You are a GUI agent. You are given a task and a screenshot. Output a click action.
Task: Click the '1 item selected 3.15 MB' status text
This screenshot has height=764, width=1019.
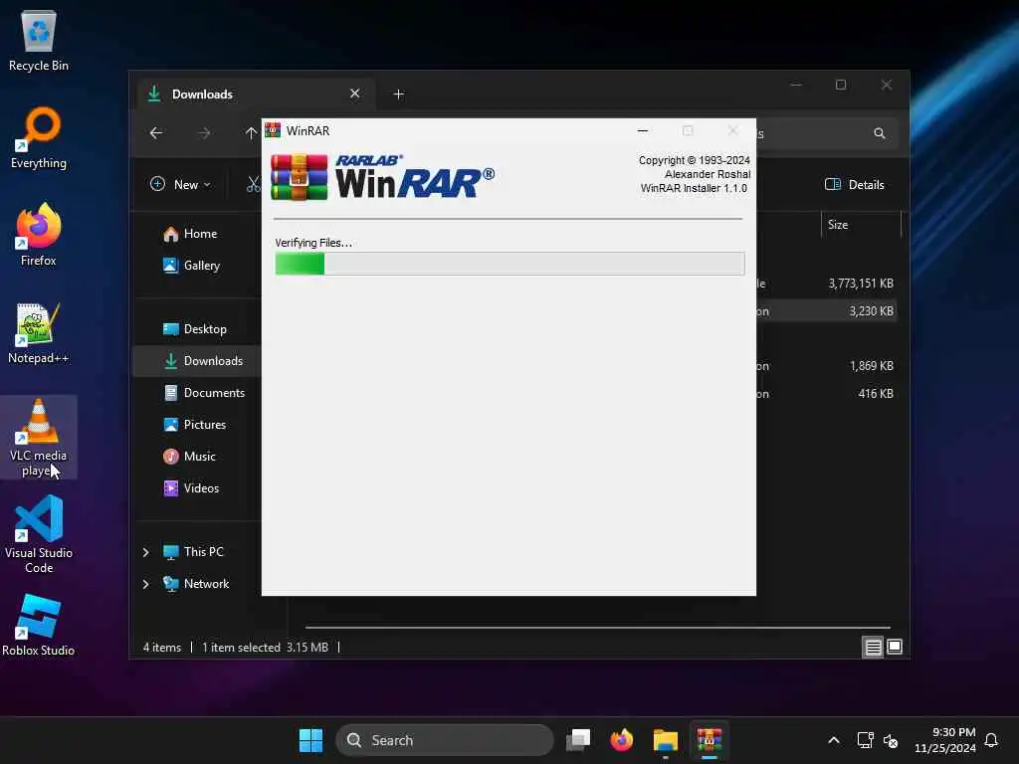point(265,647)
